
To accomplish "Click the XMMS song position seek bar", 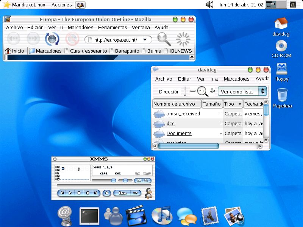I will [104, 185].
